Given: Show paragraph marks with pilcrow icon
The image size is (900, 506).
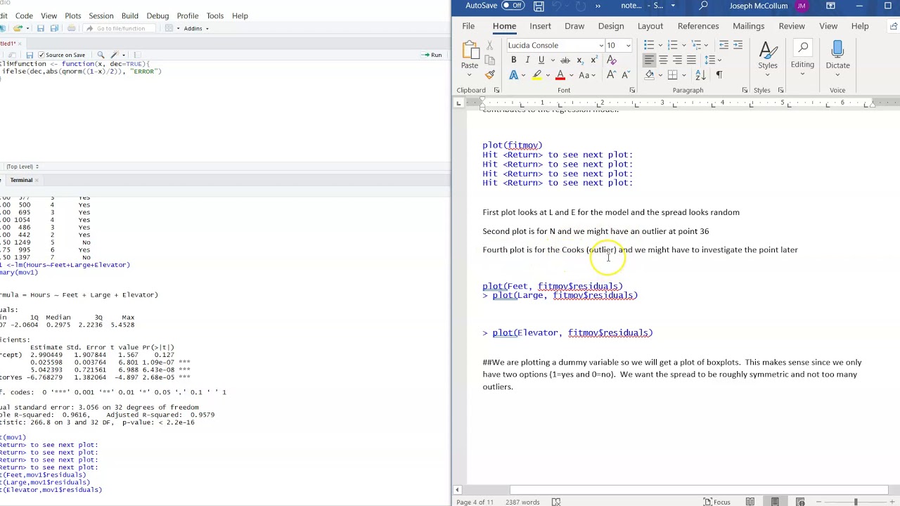Looking at the screenshot, I should [719, 75].
